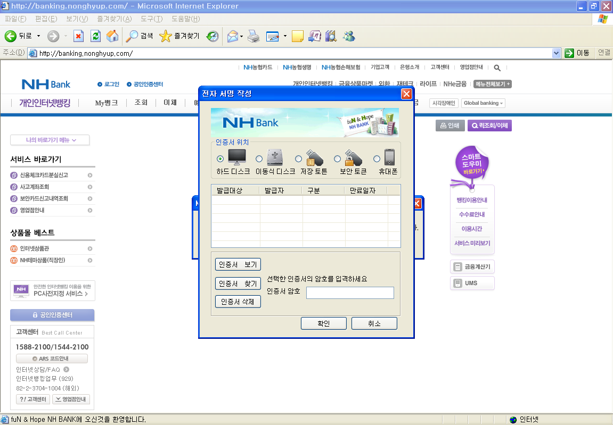Expand the Mail button dropdown arrow
The width and height of the screenshot is (613, 425).
242,36
